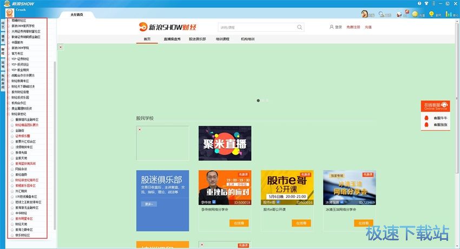Open the main menu lines icon in title bar
Image resolution: width=460 pixels, height=249 pixels.
point(433,4)
